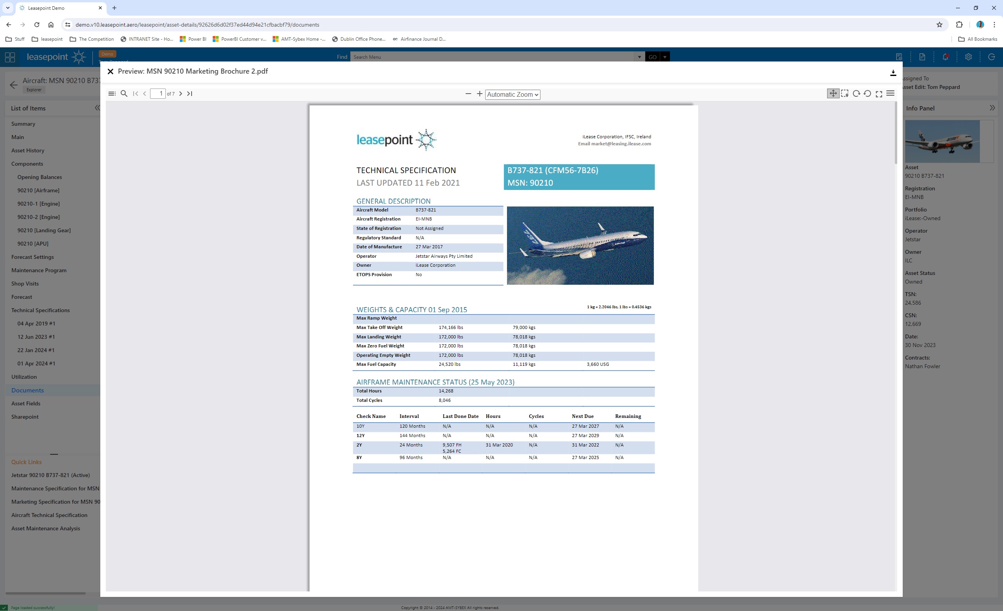The image size is (1003, 611).
Task: Go to next PDF page
Action: (x=181, y=94)
